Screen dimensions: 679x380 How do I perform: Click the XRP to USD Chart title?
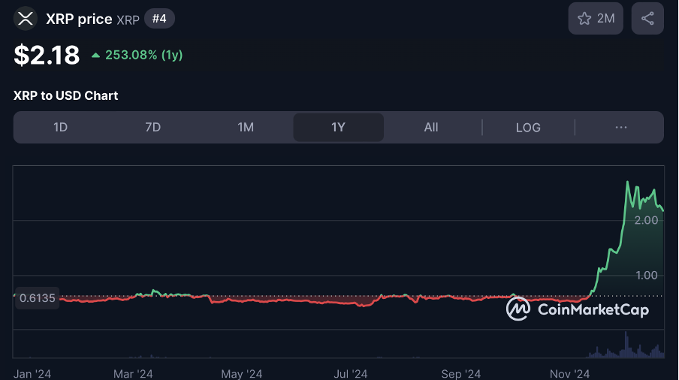65,95
